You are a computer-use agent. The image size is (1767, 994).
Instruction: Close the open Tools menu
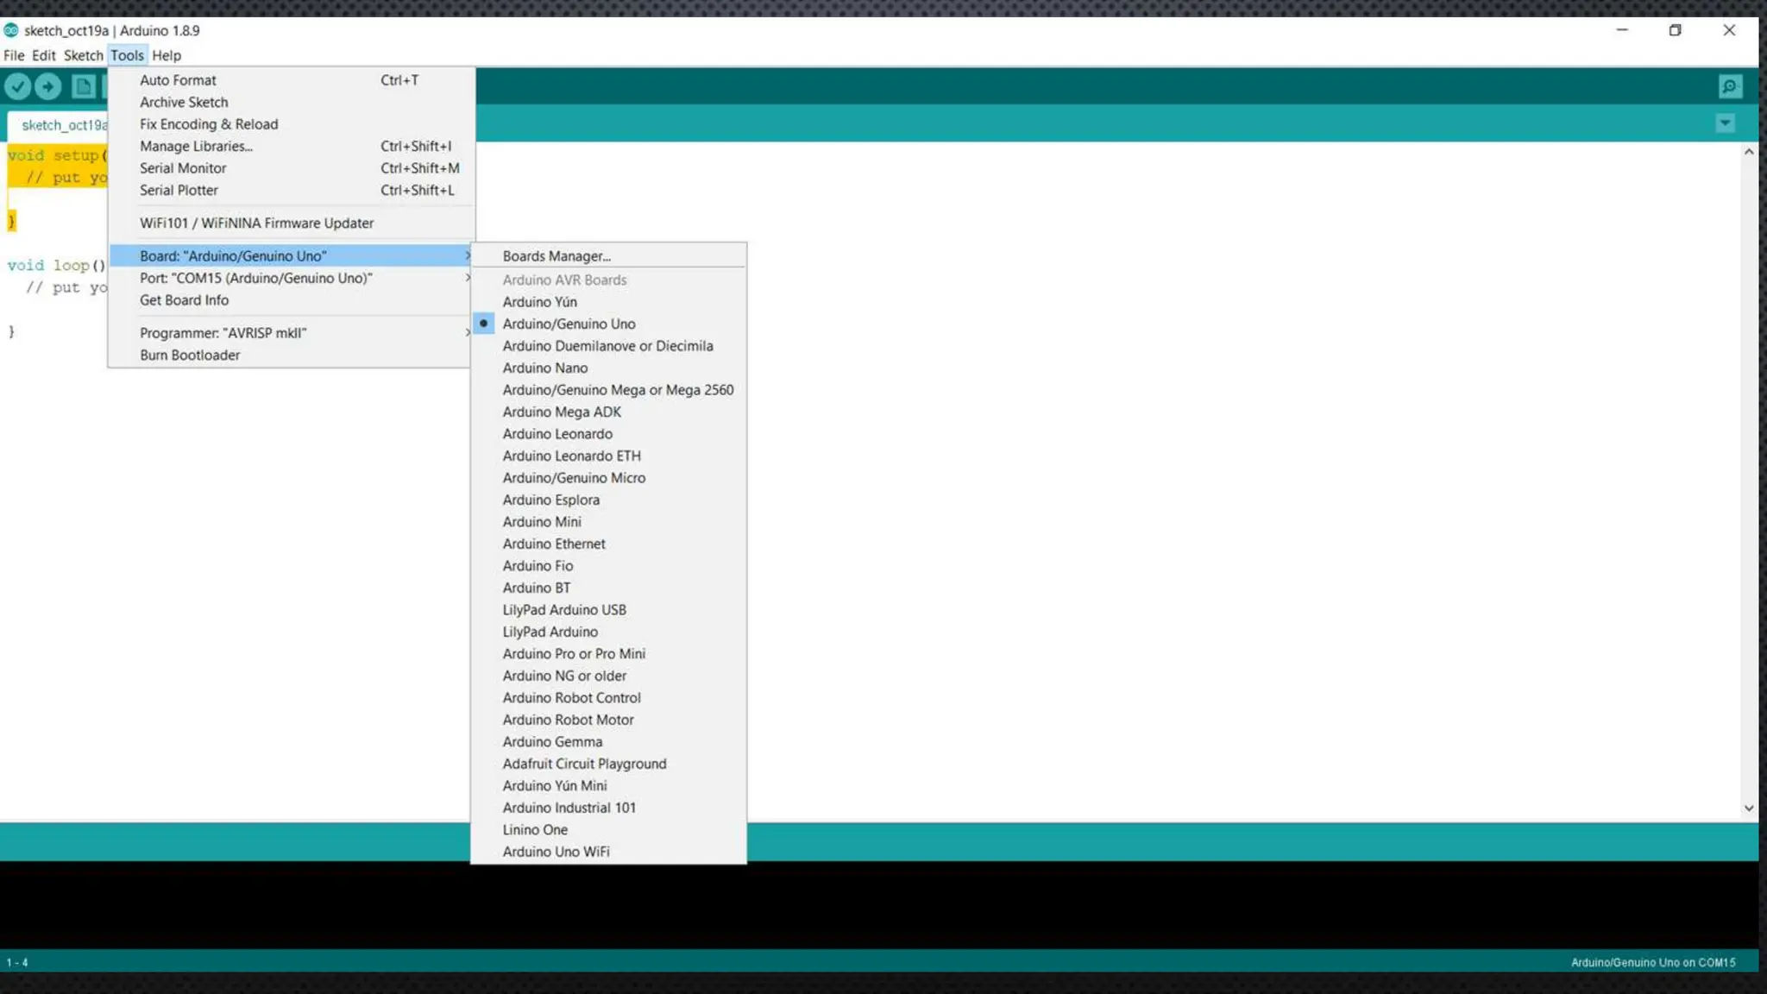[128, 55]
